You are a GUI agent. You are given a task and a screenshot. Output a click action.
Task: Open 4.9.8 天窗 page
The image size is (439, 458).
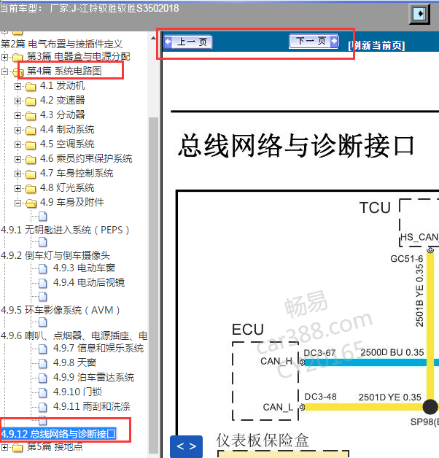coord(75,362)
